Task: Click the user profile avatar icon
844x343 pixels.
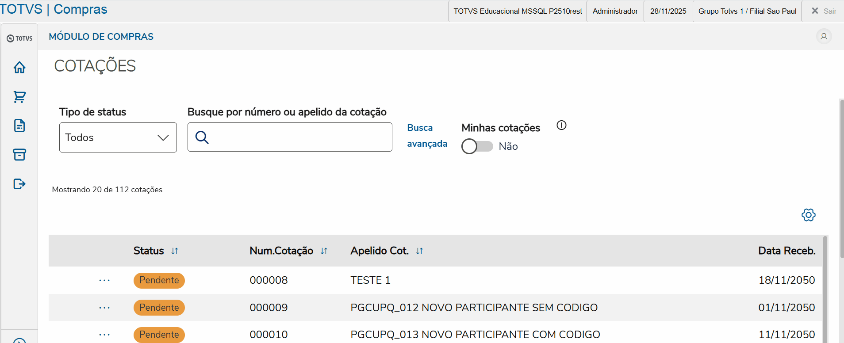Action: point(824,36)
